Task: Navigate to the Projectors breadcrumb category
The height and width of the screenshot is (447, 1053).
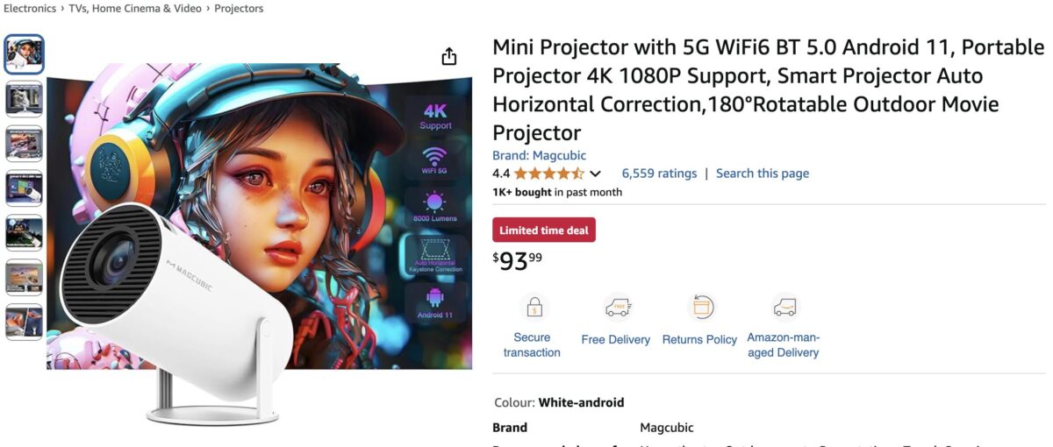Action: [239, 9]
